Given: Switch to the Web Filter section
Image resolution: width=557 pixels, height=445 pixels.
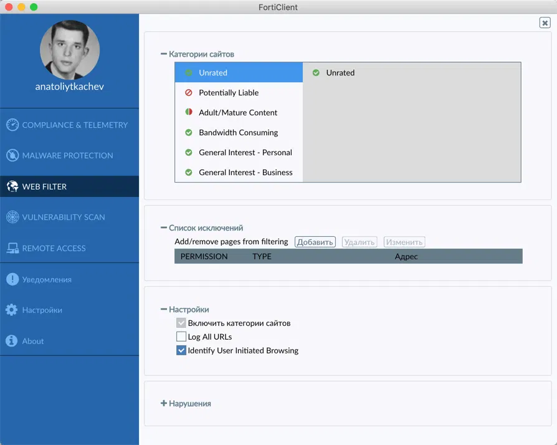Looking at the screenshot, I should (x=69, y=186).
